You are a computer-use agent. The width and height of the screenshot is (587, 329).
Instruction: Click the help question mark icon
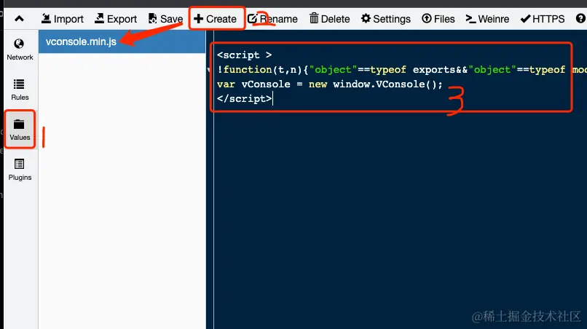click(x=580, y=18)
